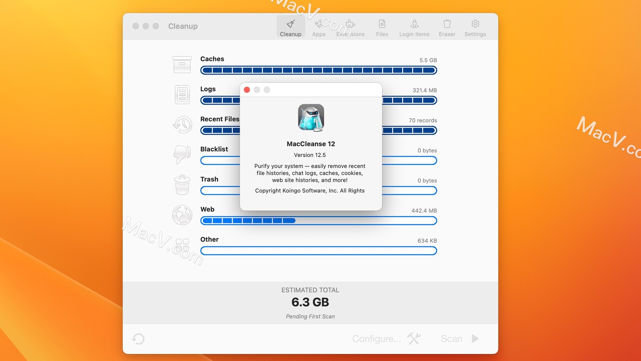Click the Caches progress bar

(318, 70)
